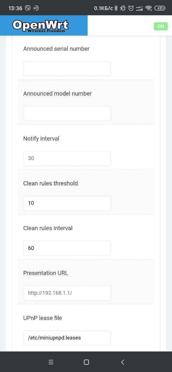Focus the Presentation URL text field
172x372 pixels.
tap(67, 293)
